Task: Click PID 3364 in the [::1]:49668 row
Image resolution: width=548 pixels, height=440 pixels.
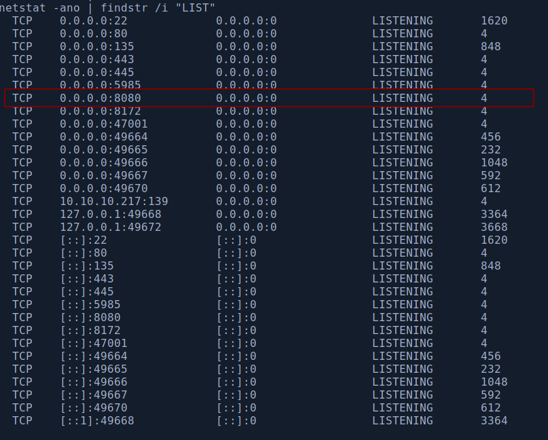Action: click(494, 421)
